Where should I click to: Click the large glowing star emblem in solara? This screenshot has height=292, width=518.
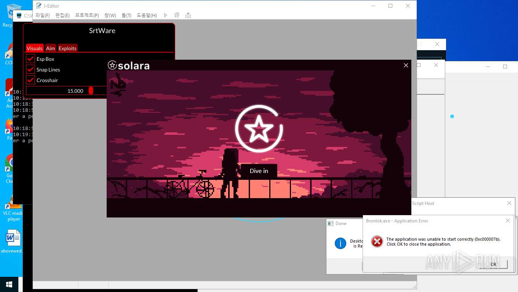point(259,129)
